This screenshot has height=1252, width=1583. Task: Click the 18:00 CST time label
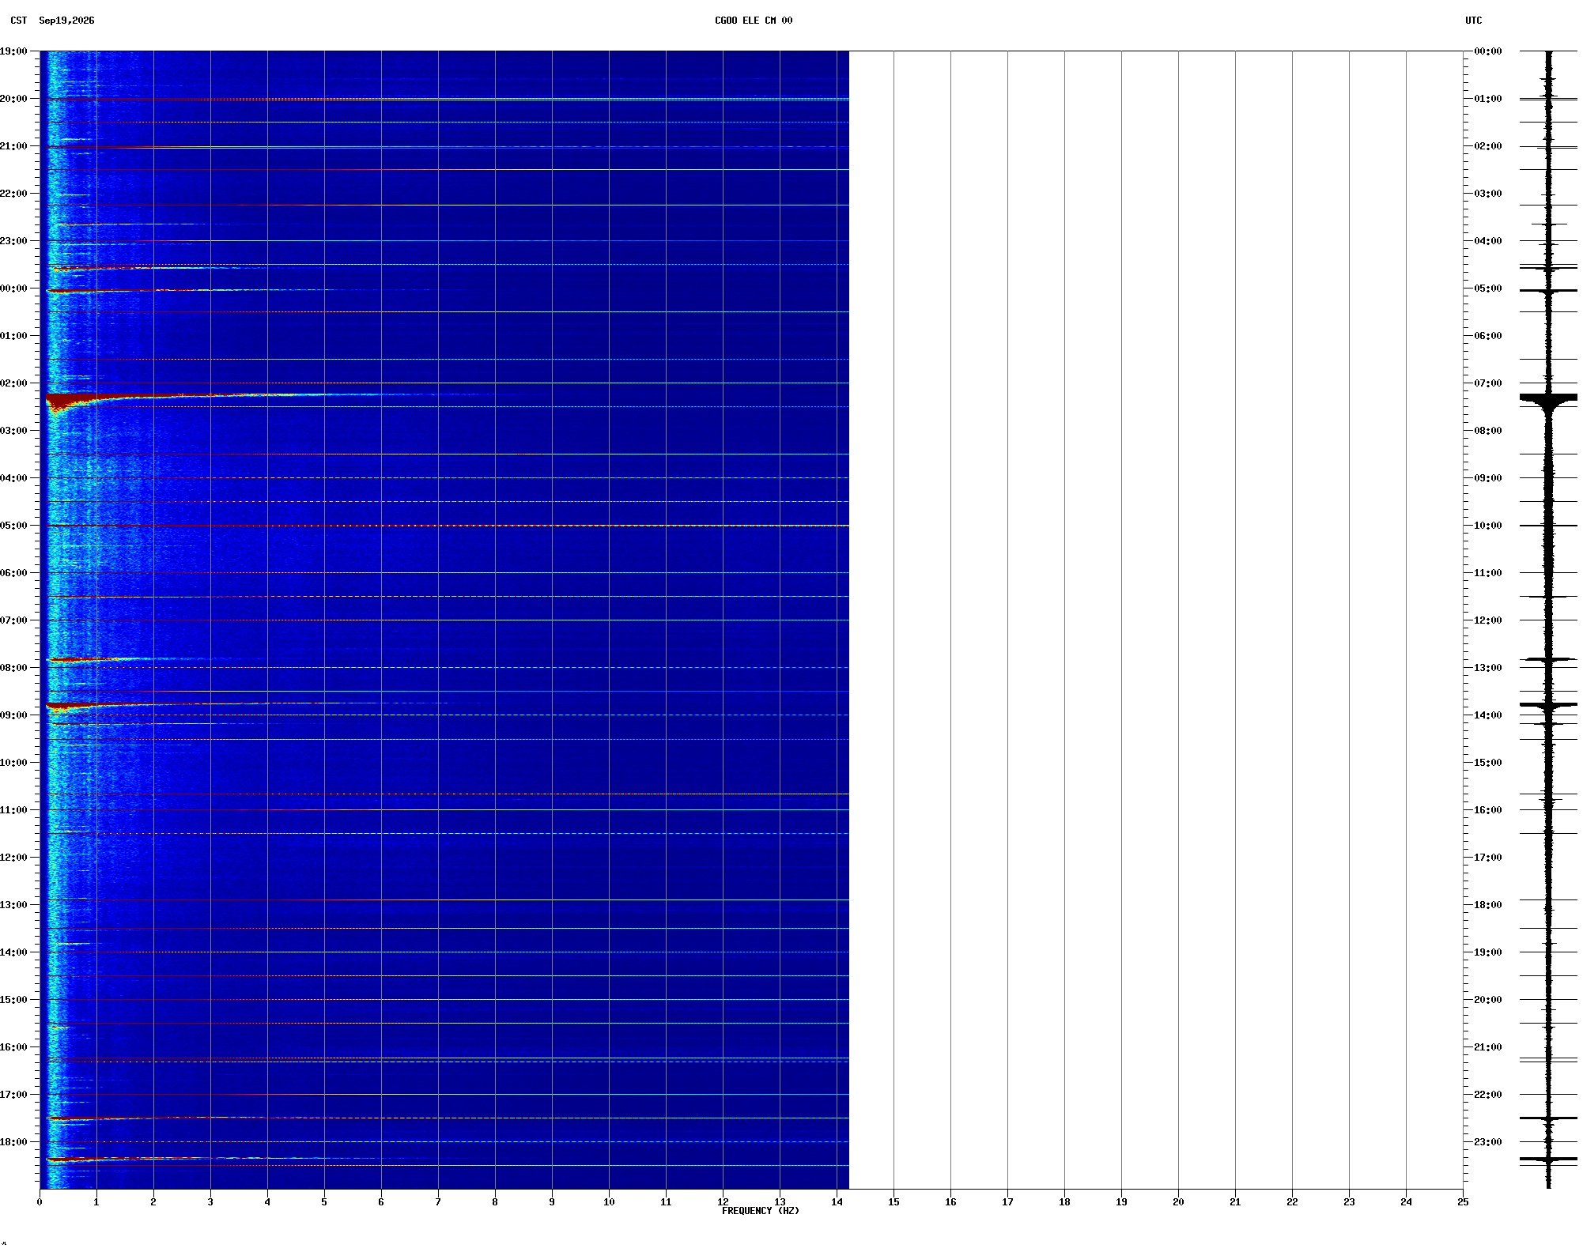point(13,1142)
